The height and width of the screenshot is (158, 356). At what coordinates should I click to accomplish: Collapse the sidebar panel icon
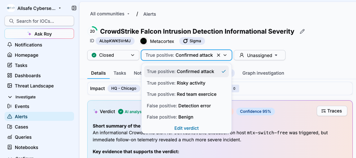(74, 8)
